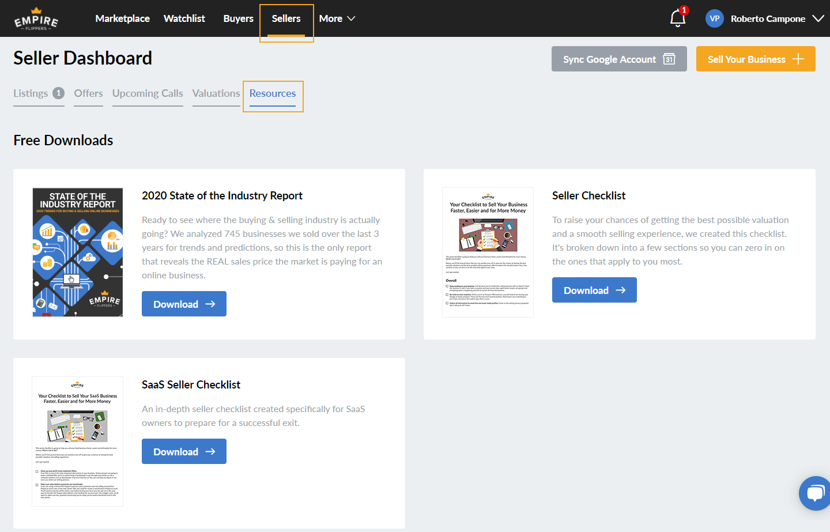This screenshot has height=532, width=830.
Task: Click calendar icon on Sync Google Account
Action: tap(669, 59)
